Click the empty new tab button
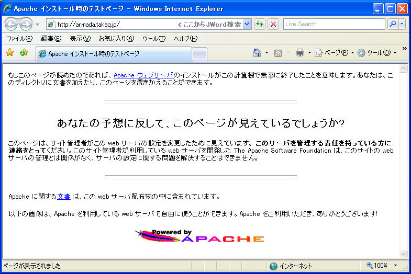 (x=199, y=54)
